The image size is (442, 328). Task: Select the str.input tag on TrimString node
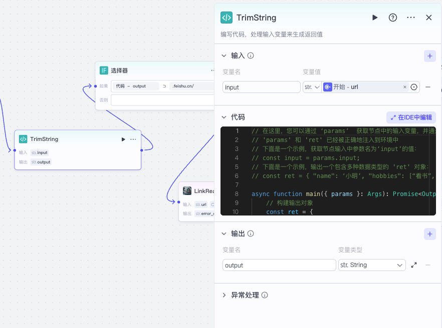(x=40, y=152)
